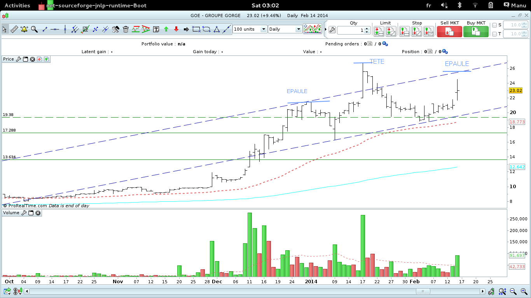The height and width of the screenshot is (298, 531).
Task: Open the indicators chart icon
Action: 313,29
